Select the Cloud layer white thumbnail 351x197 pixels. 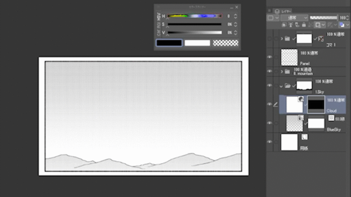[x=295, y=104]
